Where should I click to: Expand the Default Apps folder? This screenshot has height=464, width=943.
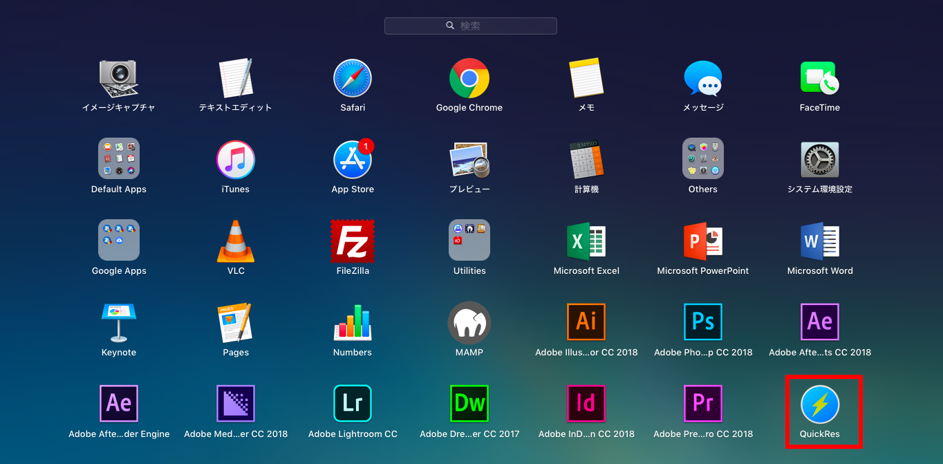coord(119,159)
